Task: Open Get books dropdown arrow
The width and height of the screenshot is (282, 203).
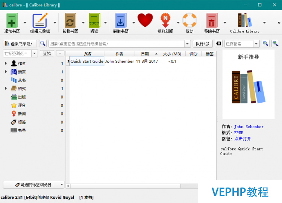Action: click(133, 23)
